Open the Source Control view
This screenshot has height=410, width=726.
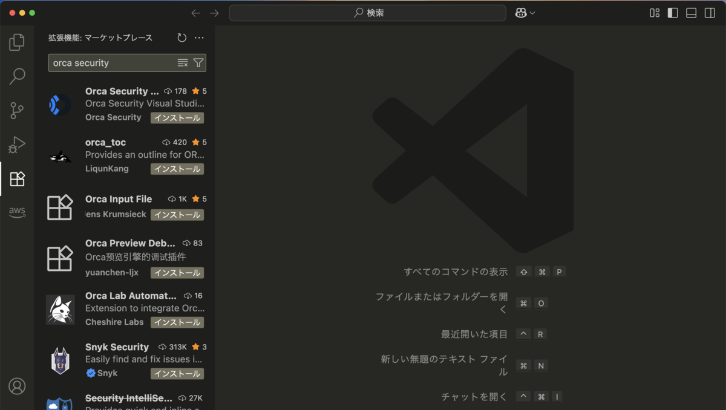pyautogui.click(x=17, y=110)
